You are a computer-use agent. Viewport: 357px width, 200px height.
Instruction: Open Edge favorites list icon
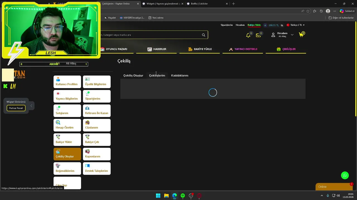(315, 11)
